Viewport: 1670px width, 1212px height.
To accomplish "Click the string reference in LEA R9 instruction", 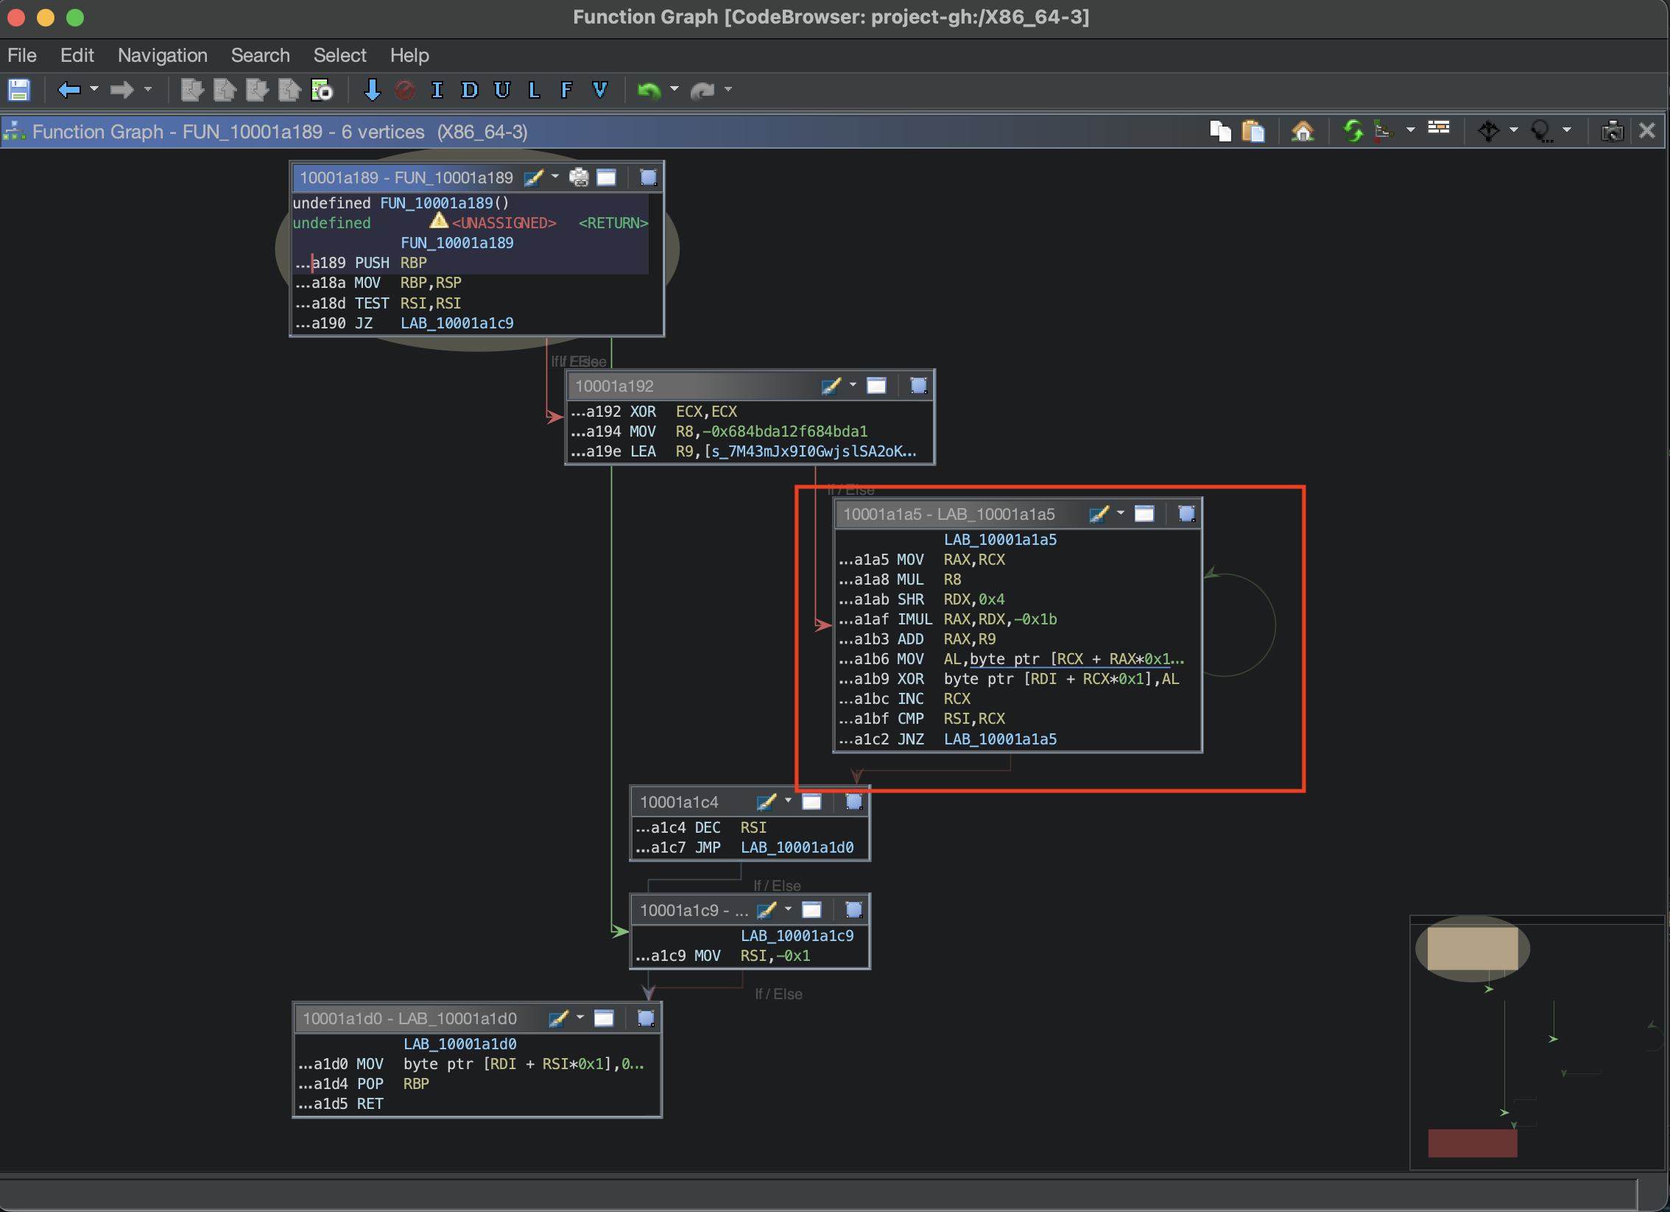I will click(x=814, y=451).
